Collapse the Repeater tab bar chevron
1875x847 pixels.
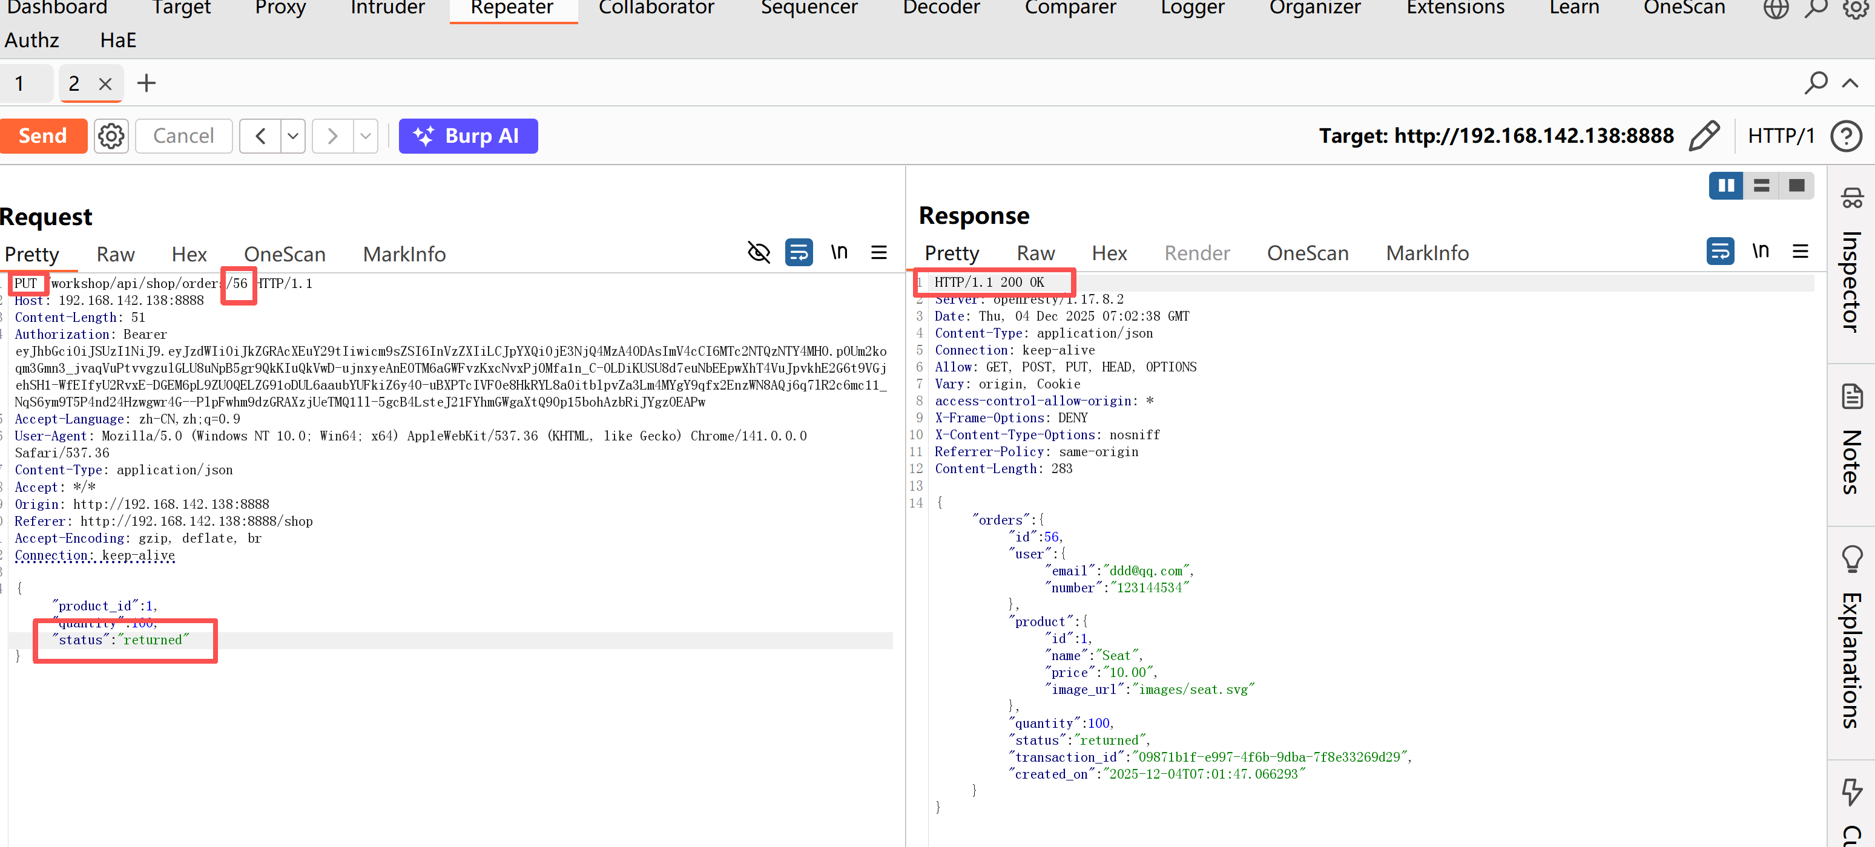pos(1850,83)
